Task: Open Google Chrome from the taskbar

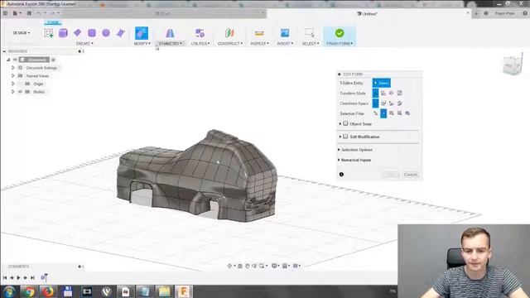Action: (x=29, y=291)
